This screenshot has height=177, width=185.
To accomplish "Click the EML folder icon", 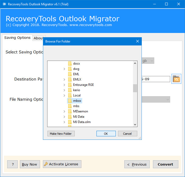I will 70,74.
